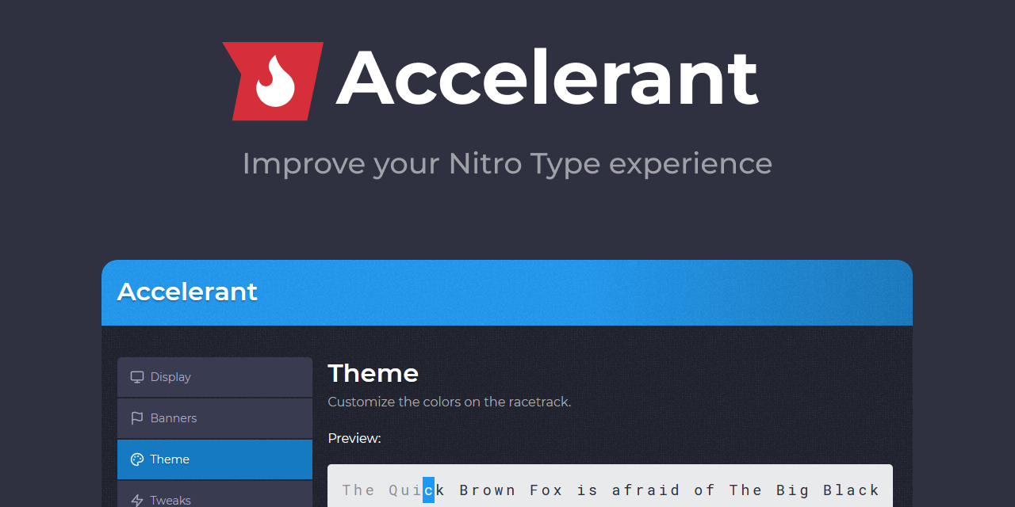Select the Banners flag icon in the sidebar
The width and height of the screenshot is (1015, 507).
tap(137, 417)
